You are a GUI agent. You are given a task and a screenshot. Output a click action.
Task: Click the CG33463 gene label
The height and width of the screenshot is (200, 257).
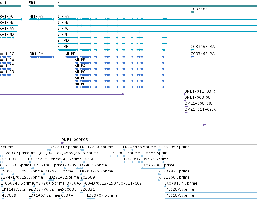pos(199,9)
